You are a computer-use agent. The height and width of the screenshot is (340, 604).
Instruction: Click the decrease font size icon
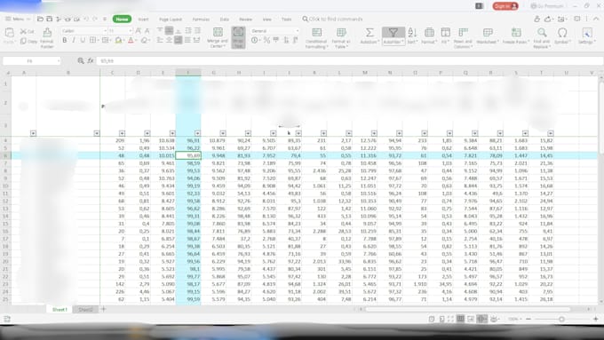pos(147,31)
